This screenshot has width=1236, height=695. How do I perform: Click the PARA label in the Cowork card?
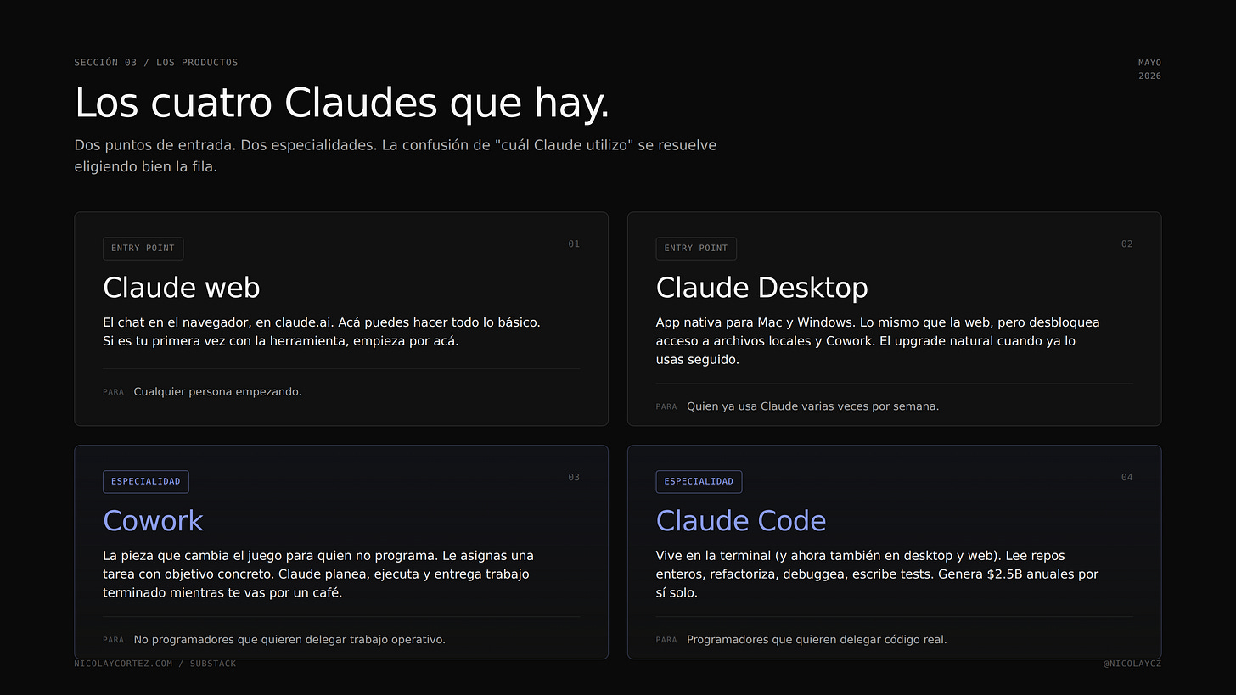[x=113, y=641]
